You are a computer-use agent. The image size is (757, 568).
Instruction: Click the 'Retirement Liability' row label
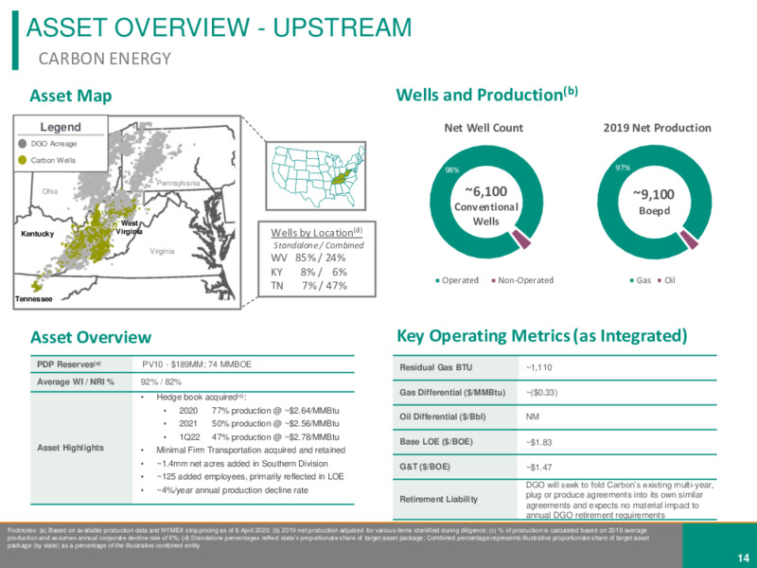click(x=438, y=500)
